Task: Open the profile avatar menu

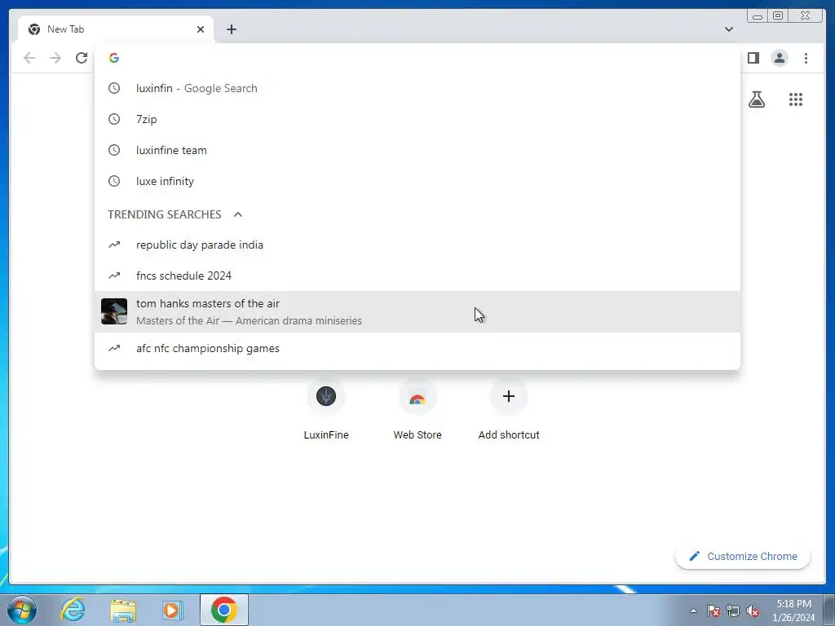Action: pos(779,58)
